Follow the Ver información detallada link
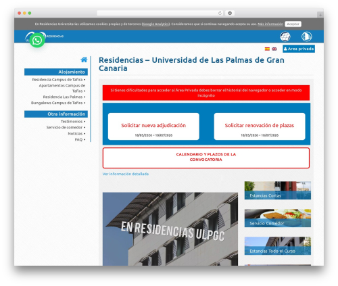This screenshot has width=338, height=286. click(126, 174)
